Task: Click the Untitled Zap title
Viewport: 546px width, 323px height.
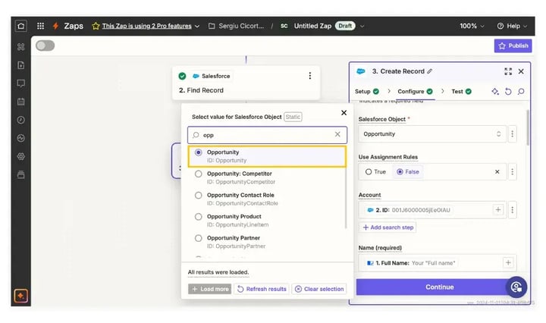Action: 312,26
